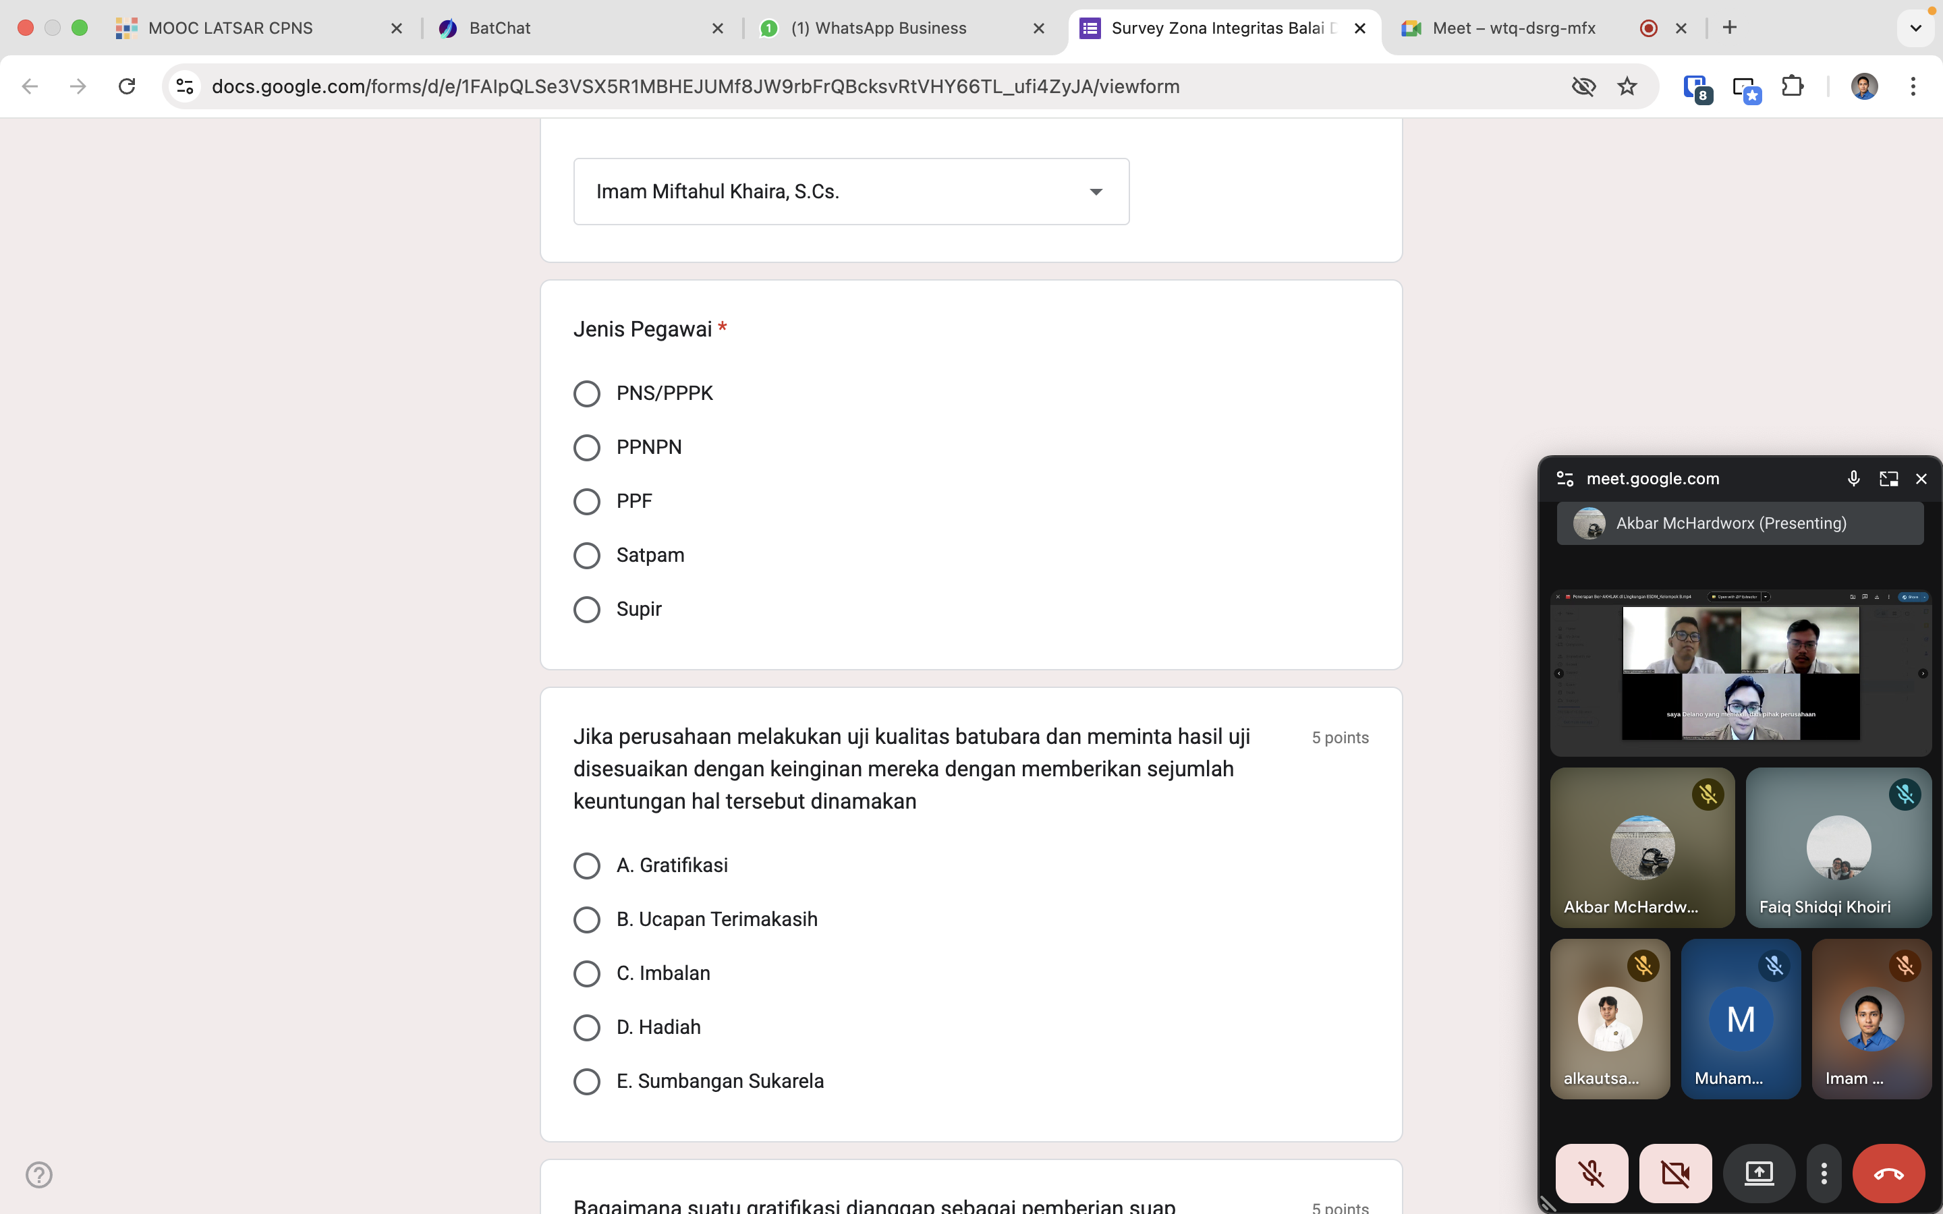The width and height of the screenshot is (1943, 1214).
Task: Hang up the Meet call
Action: coord(1888,1173)
